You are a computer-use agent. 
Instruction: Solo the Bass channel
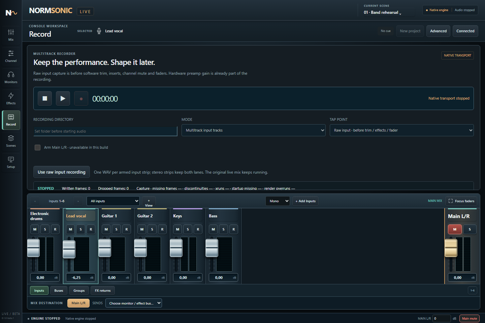coord(223,229)
